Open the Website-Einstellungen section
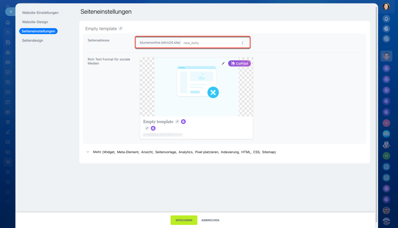The image size is (398, 228). 40,13
